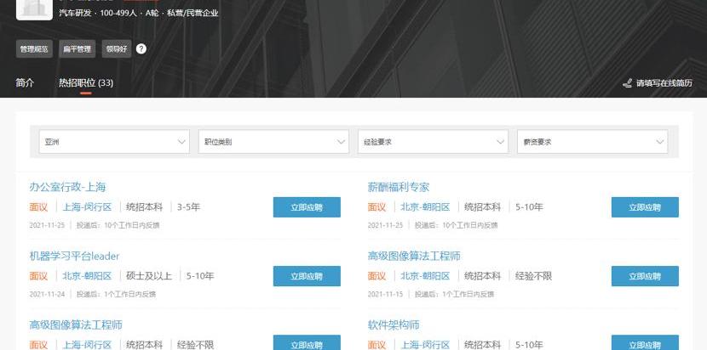The width and height of the screenshot is (707, 350).
Task: Click the company logo thumbnail
Action: (x=34, y=9)
